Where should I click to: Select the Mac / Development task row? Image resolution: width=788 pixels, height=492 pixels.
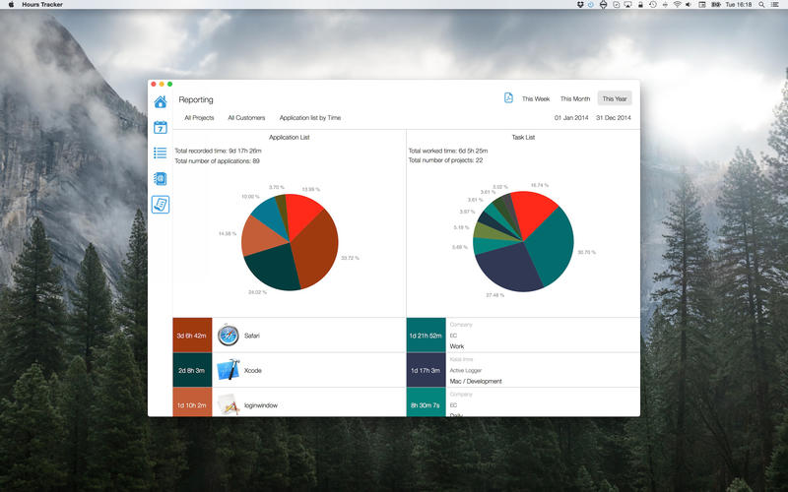[x=523, y=370]
